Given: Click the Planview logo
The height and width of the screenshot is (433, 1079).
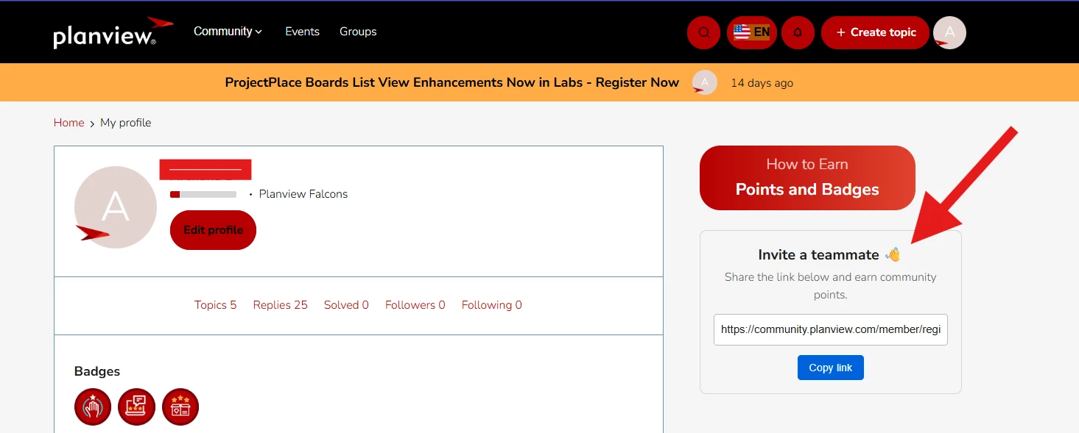Looking at the screenshot, I should (113, 32).
